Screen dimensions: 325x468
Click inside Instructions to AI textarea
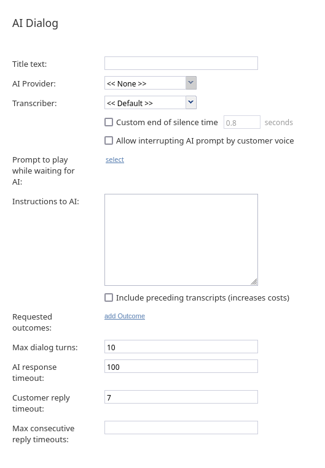[x=181, y=240]
